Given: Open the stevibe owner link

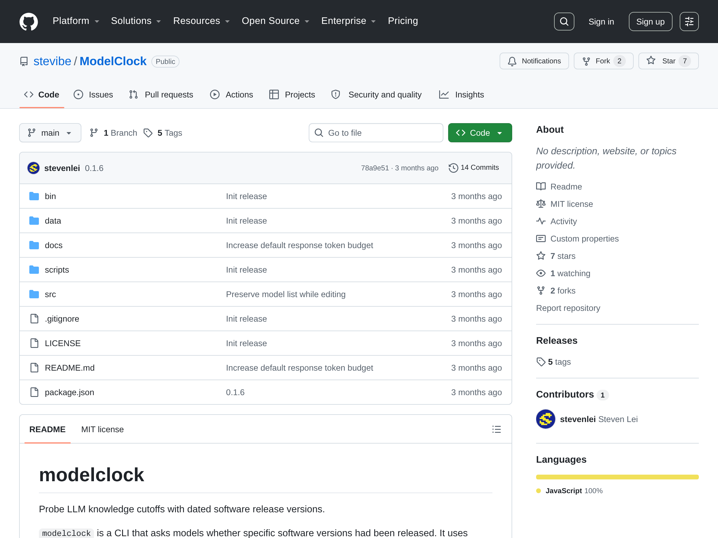Looking at the screenshot, I should coord(52,61).
